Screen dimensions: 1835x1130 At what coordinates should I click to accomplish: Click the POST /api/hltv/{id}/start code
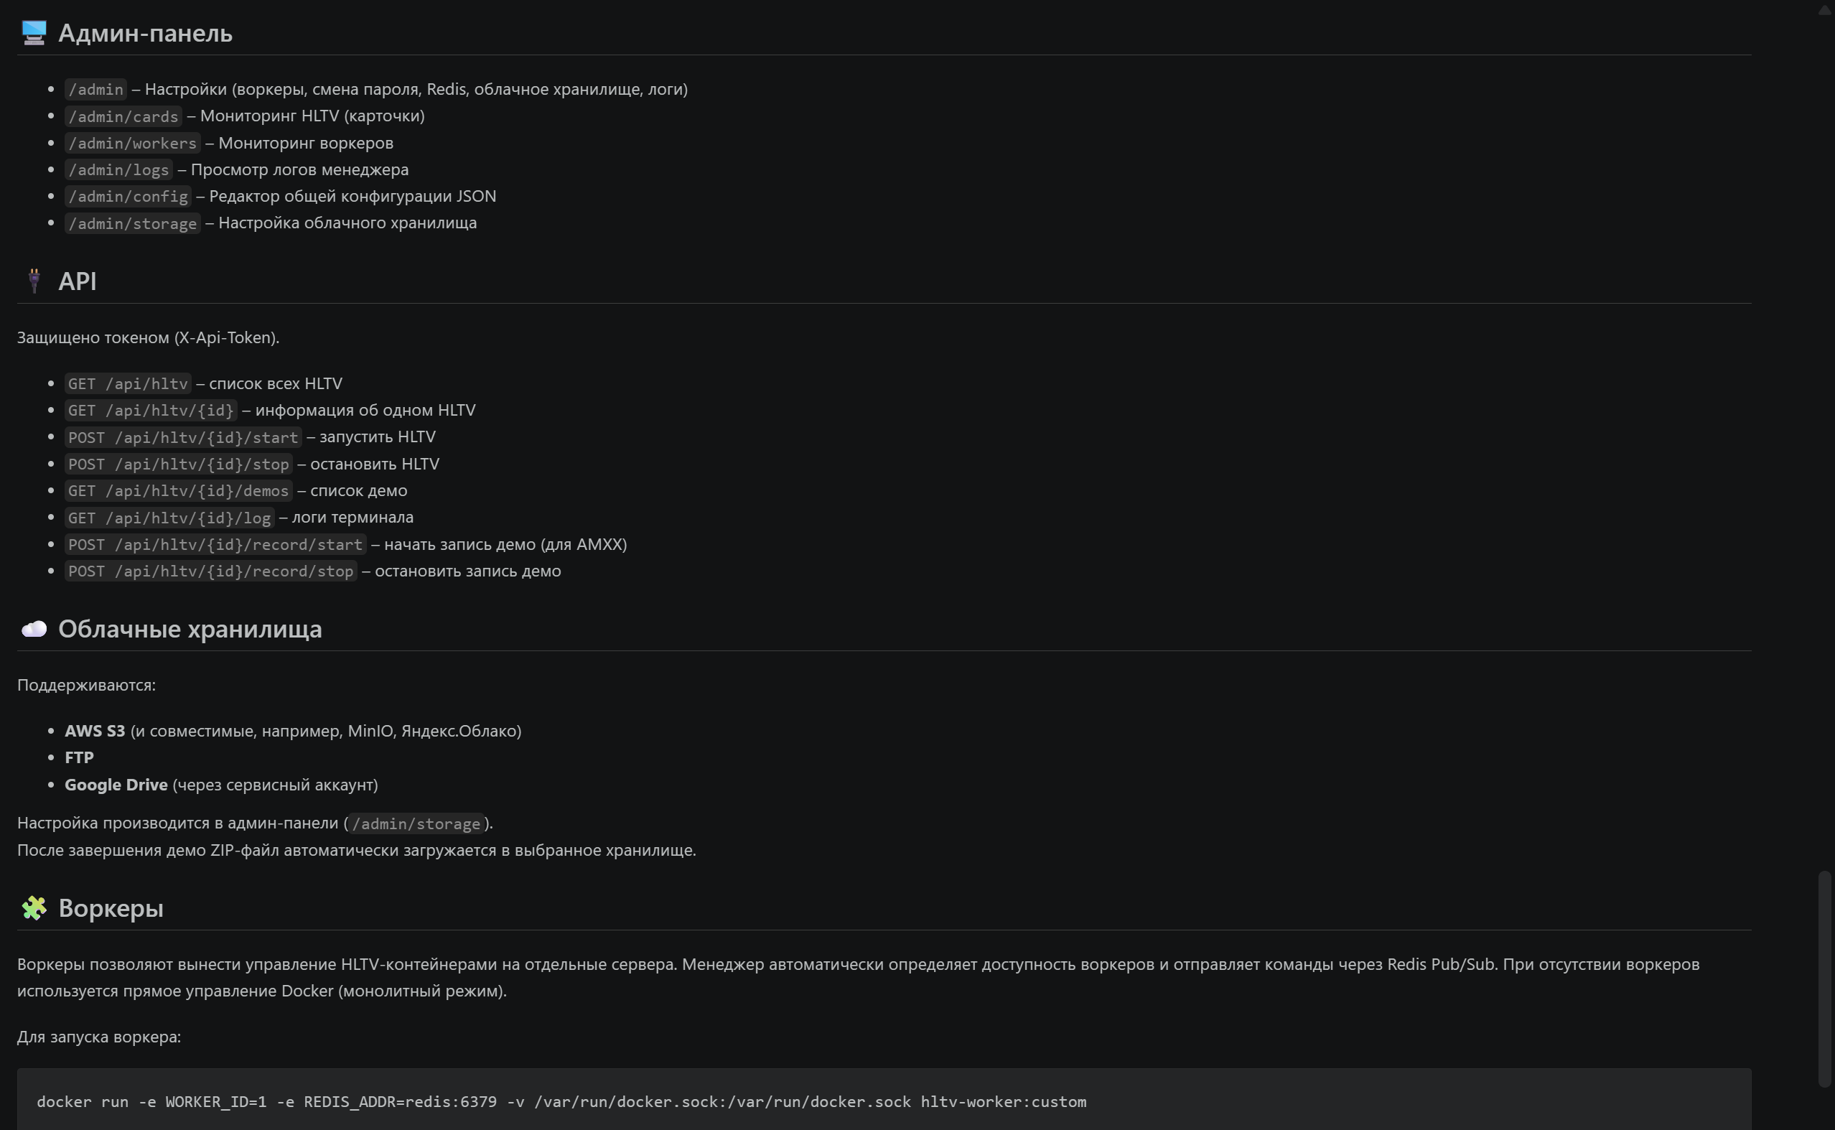click(183, 437)
